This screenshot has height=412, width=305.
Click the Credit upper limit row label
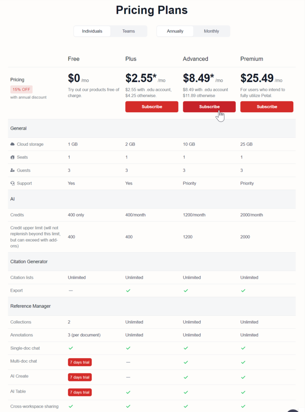tap(35, 237)
